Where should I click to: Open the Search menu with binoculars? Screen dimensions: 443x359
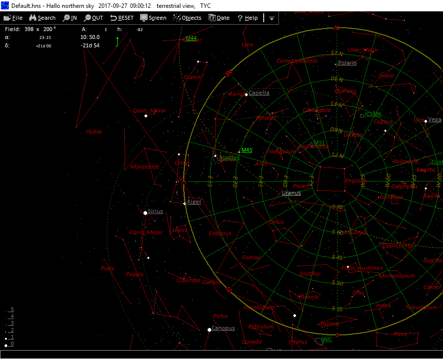coord(42,18)
